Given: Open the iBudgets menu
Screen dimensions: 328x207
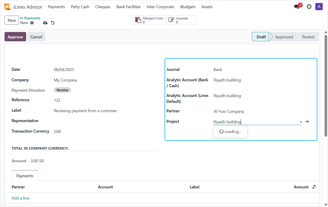Looking at the screenshot, I should [188, 7].
